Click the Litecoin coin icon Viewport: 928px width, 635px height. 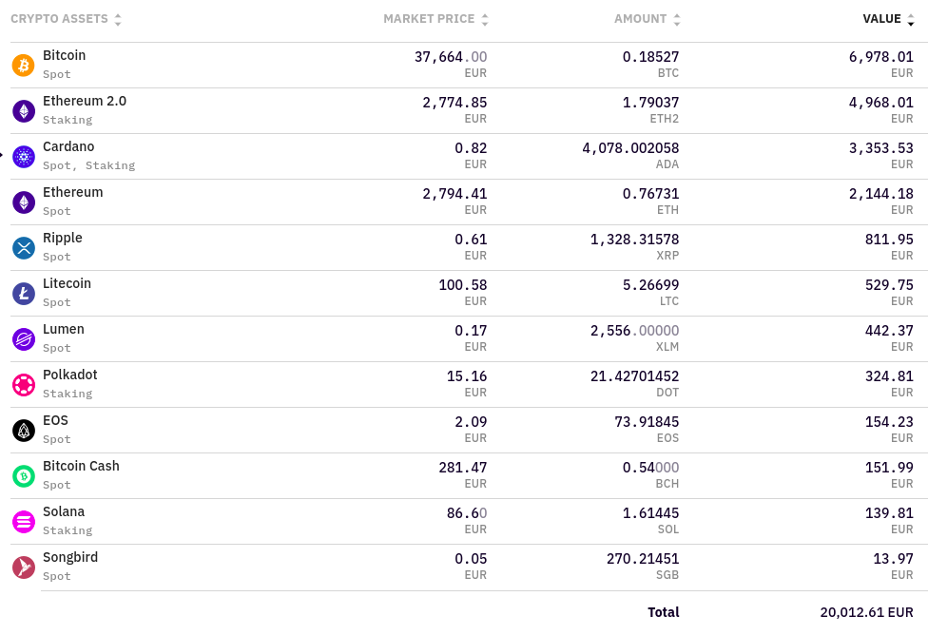[x=24, y=294]
